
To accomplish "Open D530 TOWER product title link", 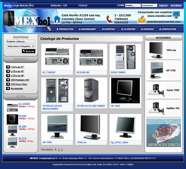I will (118, 73).
